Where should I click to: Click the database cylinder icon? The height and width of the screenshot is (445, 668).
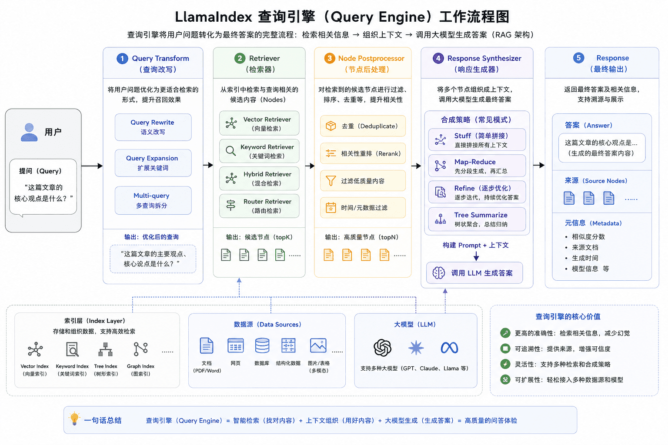tap(262, 346)
